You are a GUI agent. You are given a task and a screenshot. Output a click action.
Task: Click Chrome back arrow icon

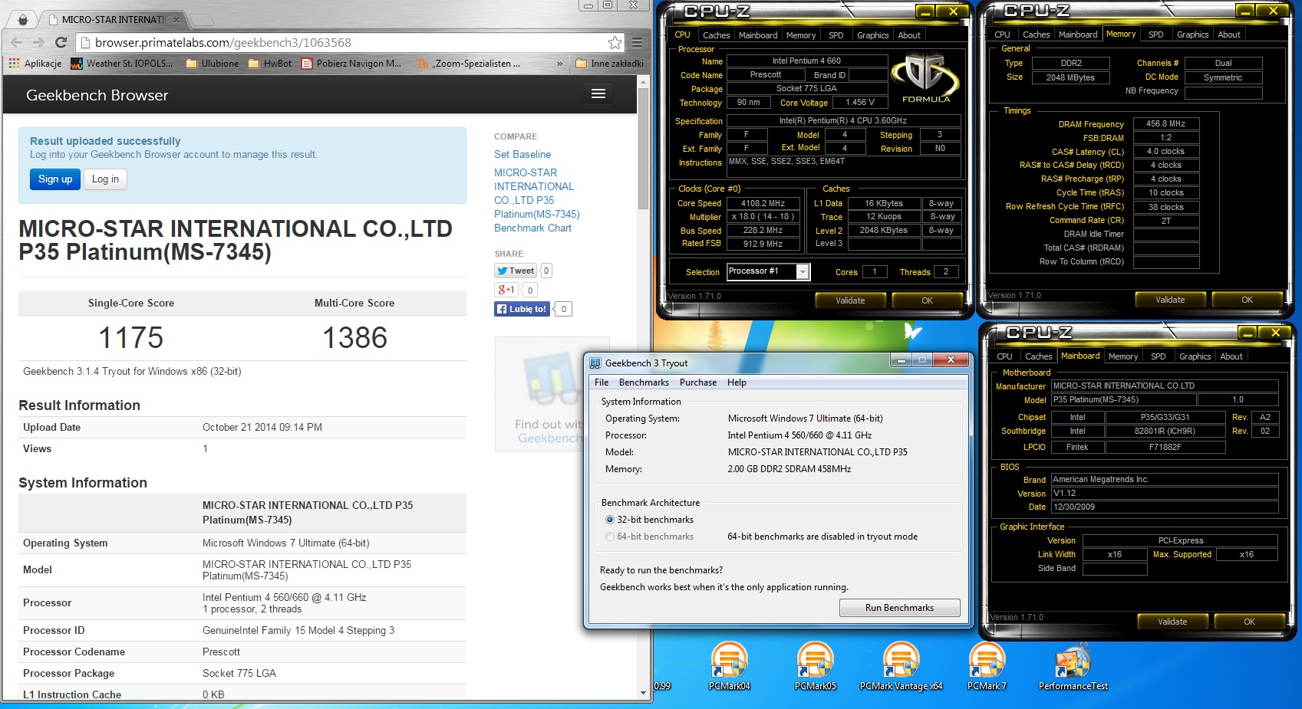click(17, 43)
